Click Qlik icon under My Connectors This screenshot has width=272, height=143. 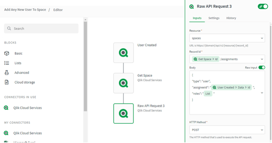click(x=6, y=133)
